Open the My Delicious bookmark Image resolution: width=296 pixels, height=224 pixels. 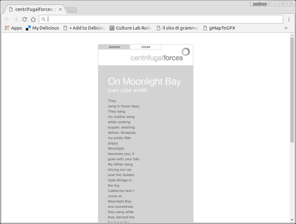[x=43, y=28]
